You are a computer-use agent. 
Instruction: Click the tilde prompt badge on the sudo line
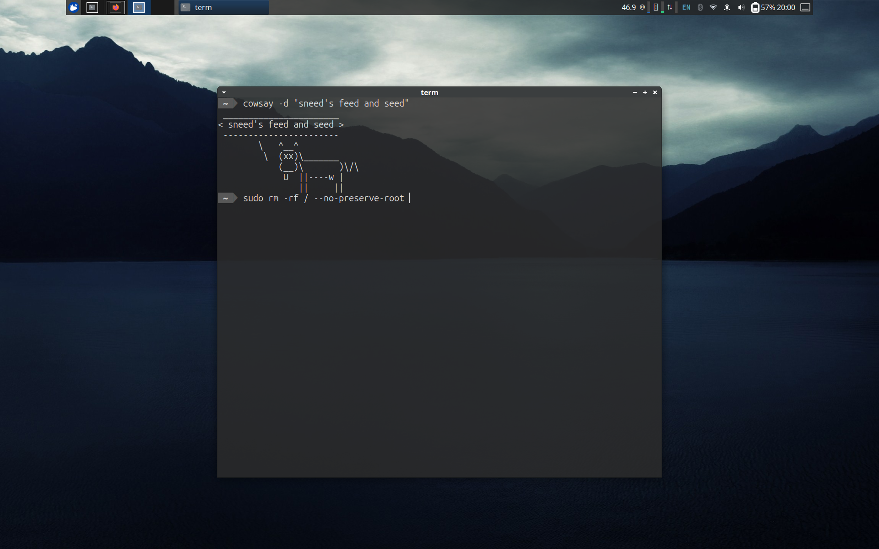click(x=228, y=198)
